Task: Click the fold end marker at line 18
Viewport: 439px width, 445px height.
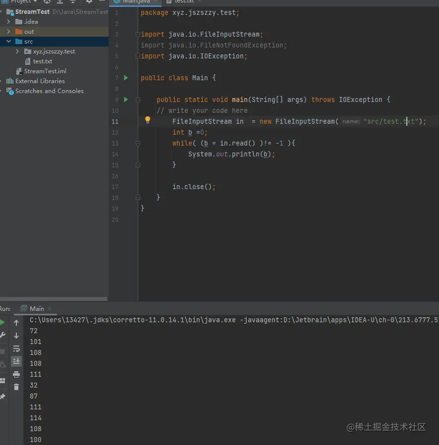Action: tap(138, 198)
